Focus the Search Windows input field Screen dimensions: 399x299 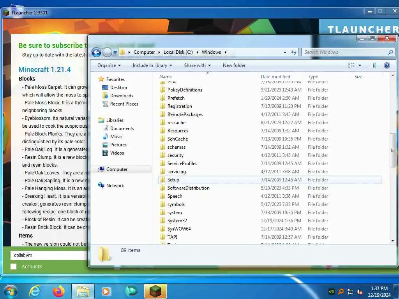[344, 52]
